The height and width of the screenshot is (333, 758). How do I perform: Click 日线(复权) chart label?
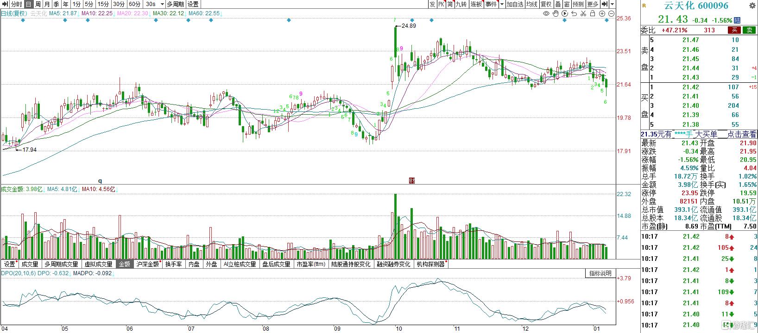(13, 13)
